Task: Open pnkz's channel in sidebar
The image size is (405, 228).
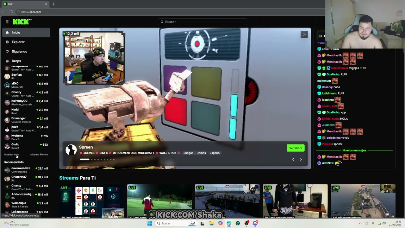Action: [26, 129]
